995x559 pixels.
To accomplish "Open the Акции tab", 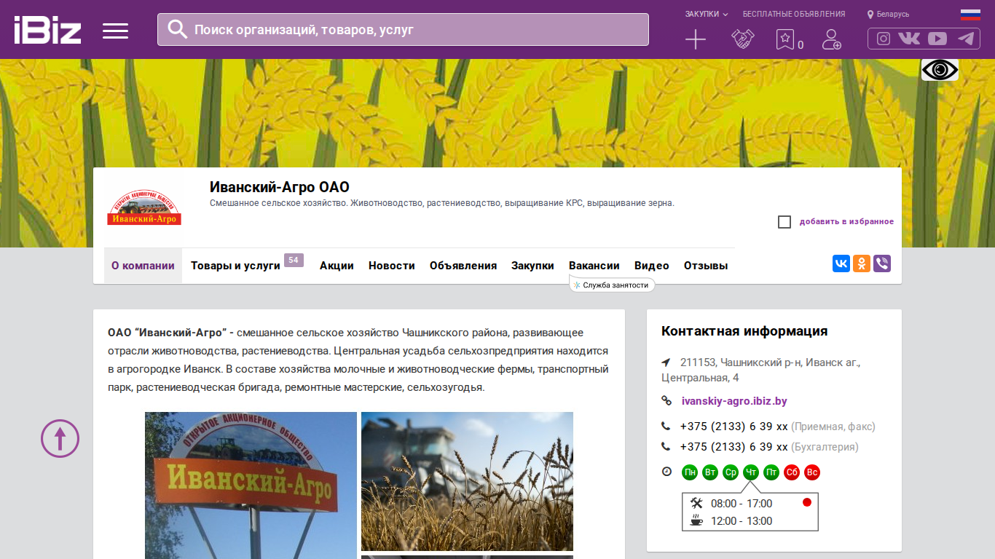I will pyautogui.click(x=337, y=266).
